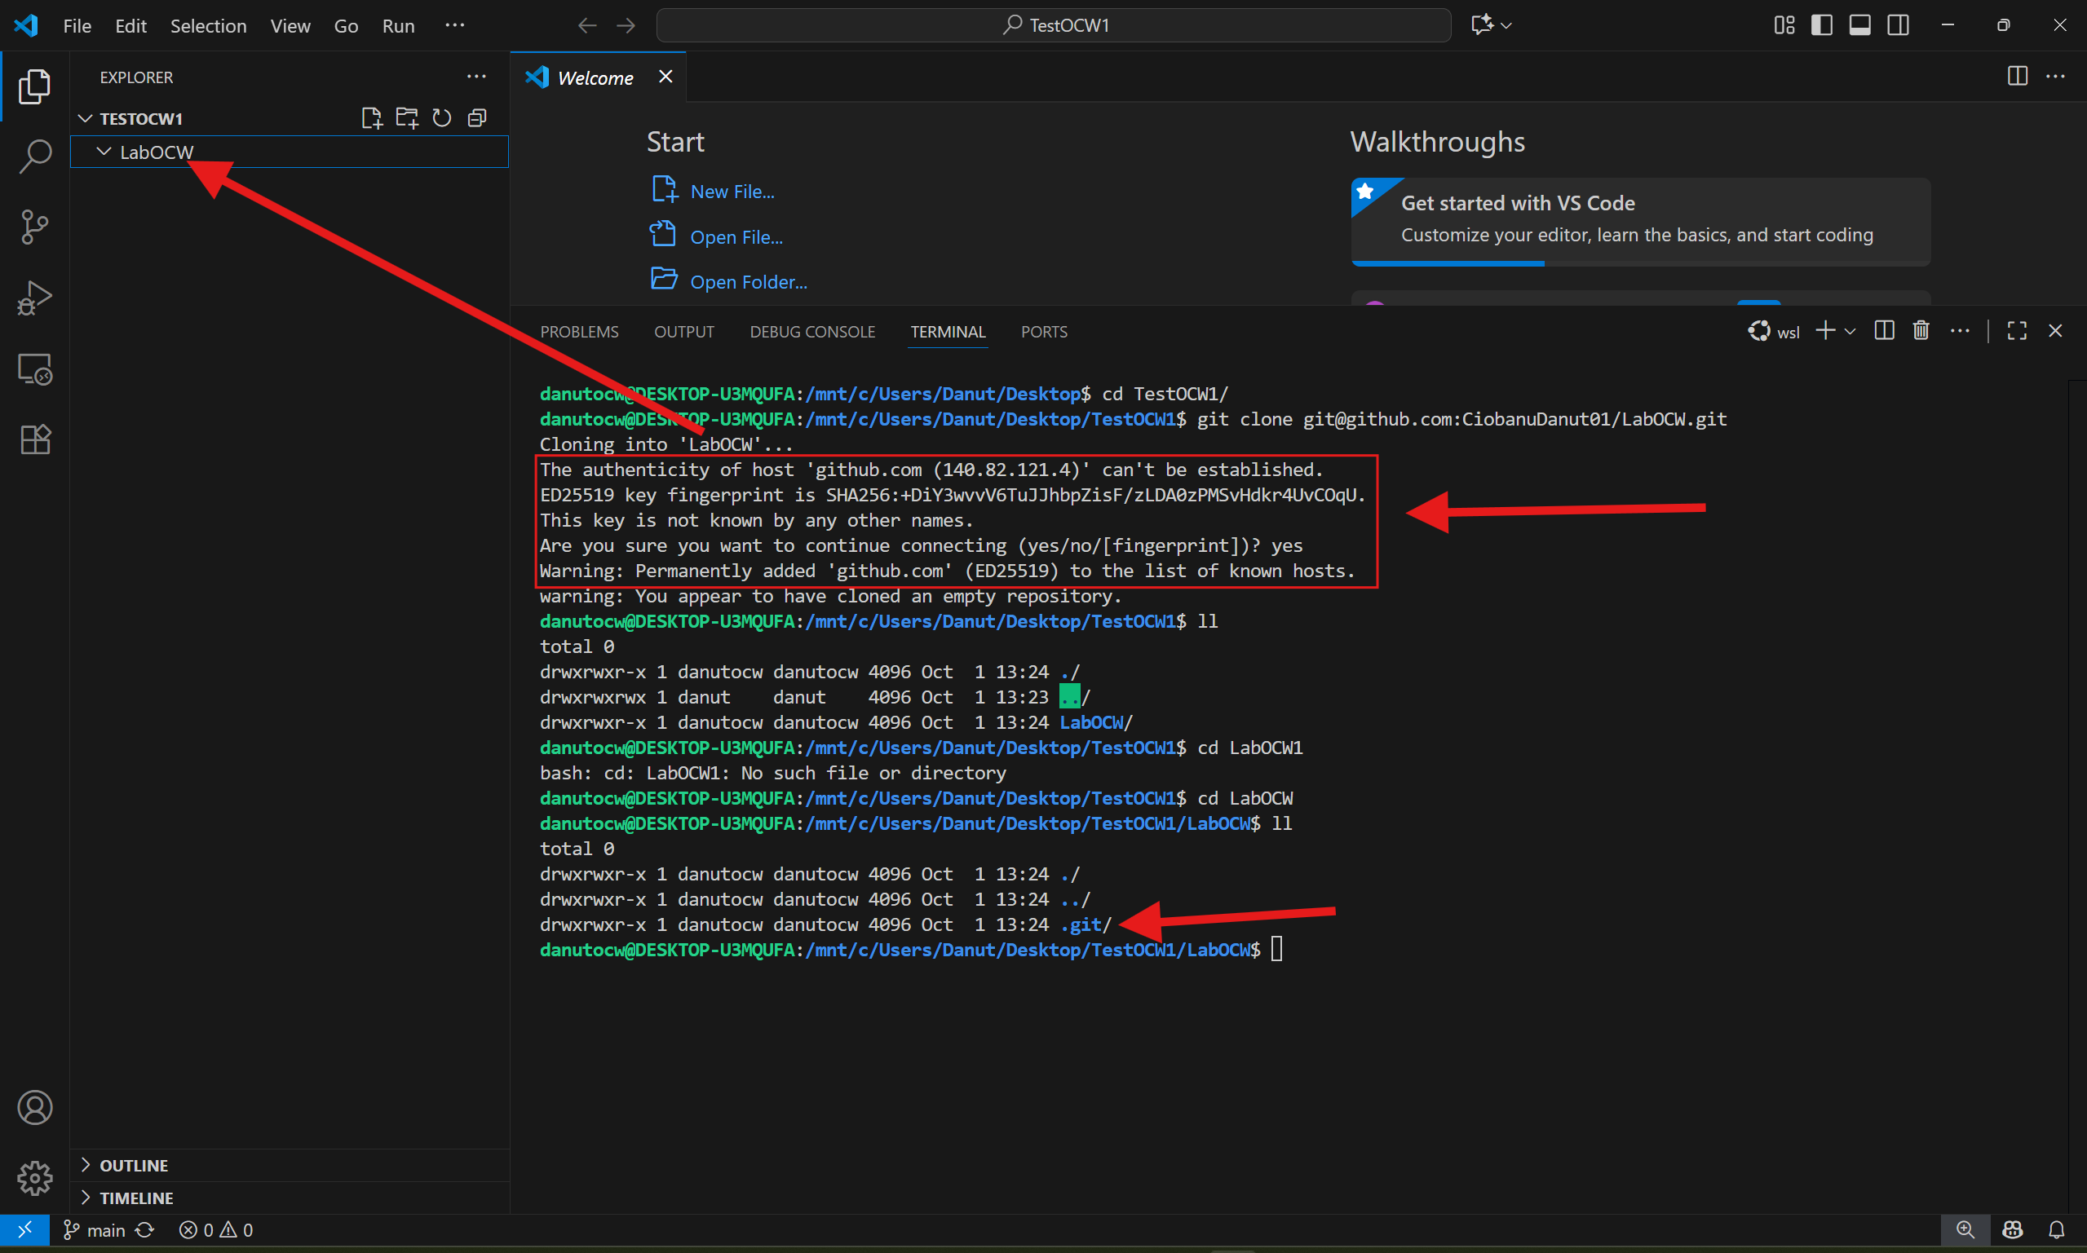The image size is (2087, 1253).
Task: Open the Selection menu
Action: (x=208, y=25)
